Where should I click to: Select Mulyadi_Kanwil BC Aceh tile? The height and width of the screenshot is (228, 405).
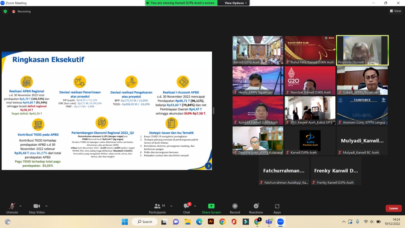pyautogui.click(x=362, y=141)
